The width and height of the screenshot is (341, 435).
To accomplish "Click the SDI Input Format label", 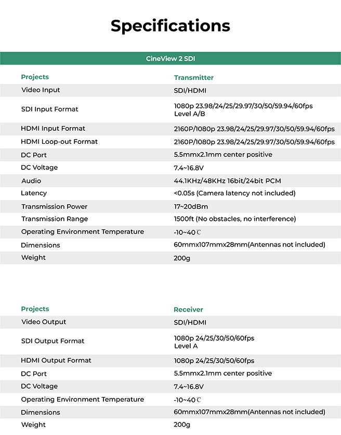I will tap(49, 109).
